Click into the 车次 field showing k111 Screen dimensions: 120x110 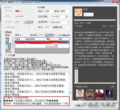point(48,27)
